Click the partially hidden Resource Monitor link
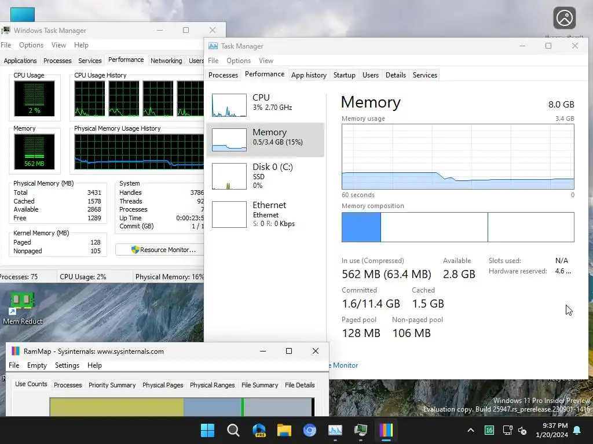593x444 pixels. click(x=343, y=365)
